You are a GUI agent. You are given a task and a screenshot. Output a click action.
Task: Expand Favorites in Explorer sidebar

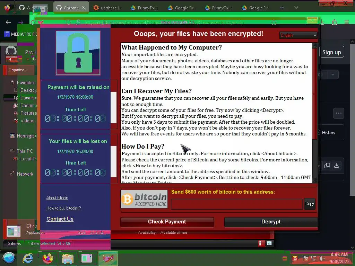[26, 82]
